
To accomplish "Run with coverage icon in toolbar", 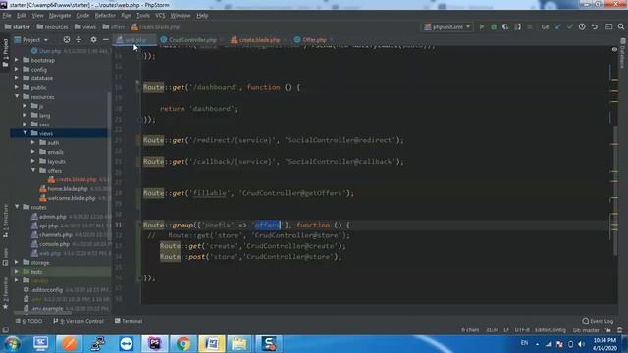I will pos(505,26).
